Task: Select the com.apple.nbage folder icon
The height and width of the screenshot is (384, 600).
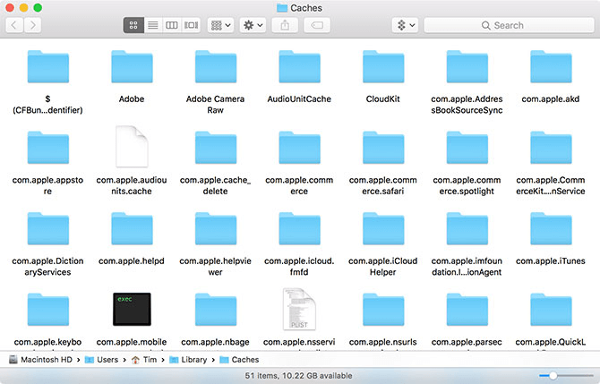Action: (x=216, y=310)
